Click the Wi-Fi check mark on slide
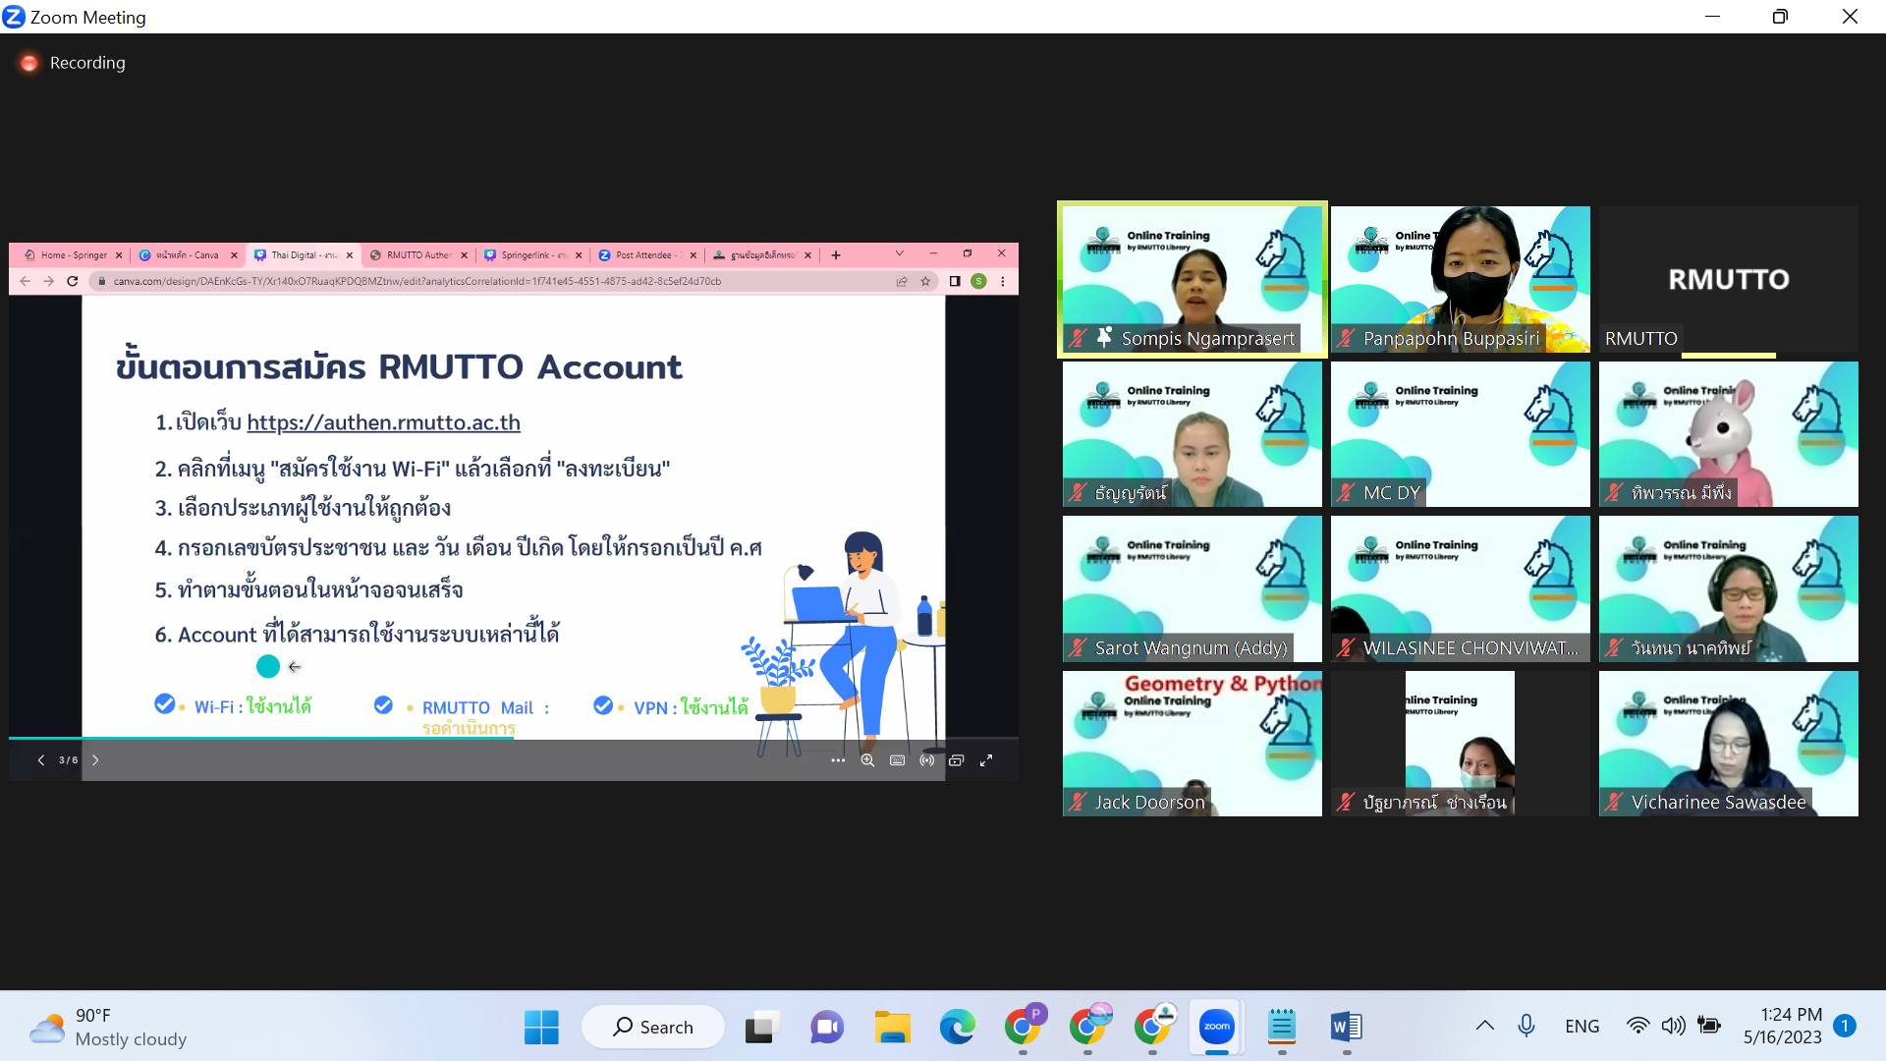The image size is (1886, 1061). click(x=165, y=704)
